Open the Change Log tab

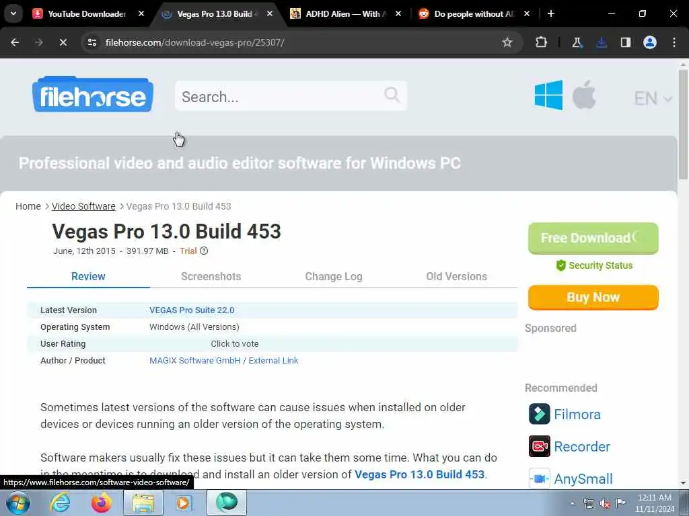(334, 276)
